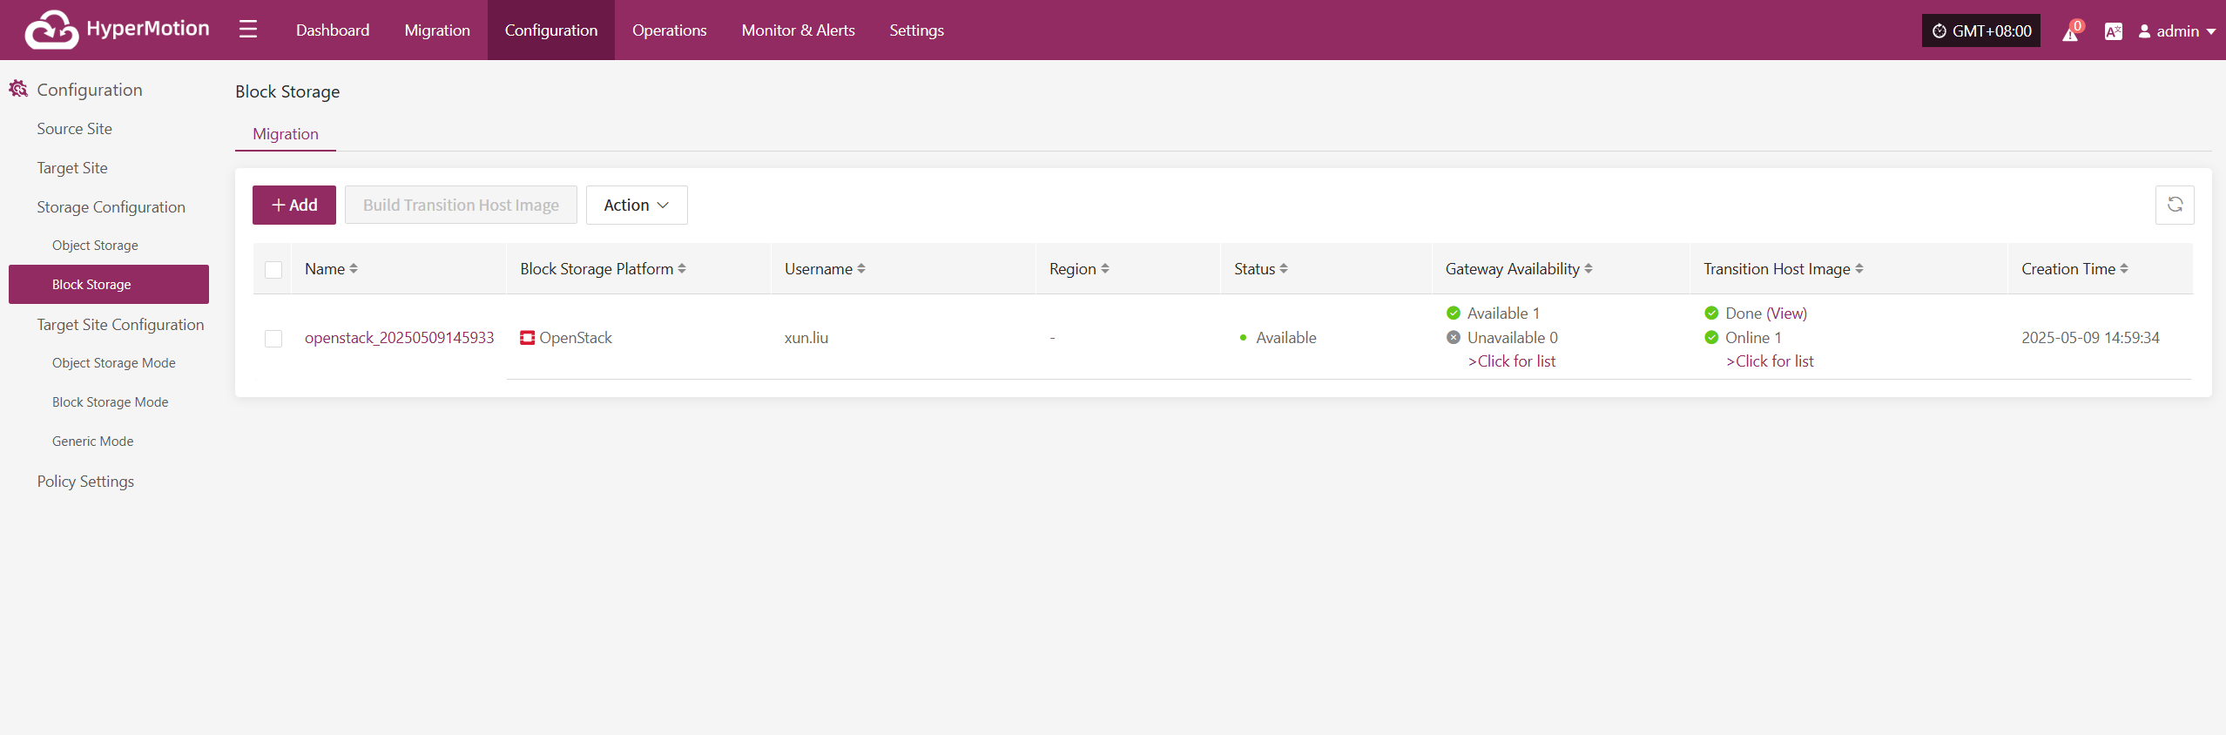Open the Settings top menu

click(x=917, y=30)
